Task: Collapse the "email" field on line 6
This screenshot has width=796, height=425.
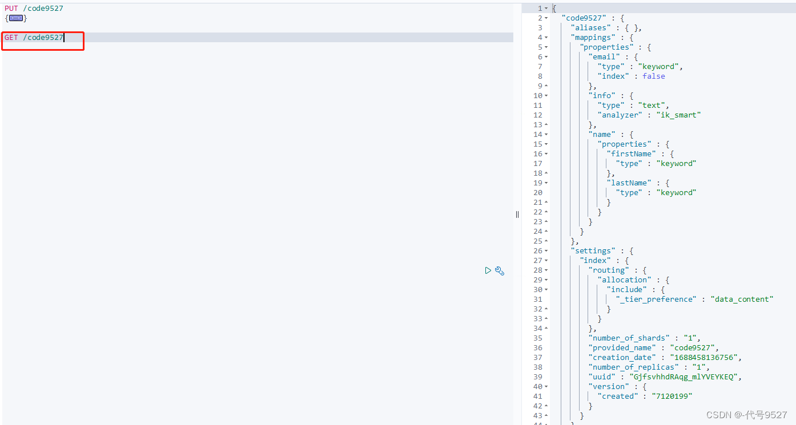Action: coord(546,56)
